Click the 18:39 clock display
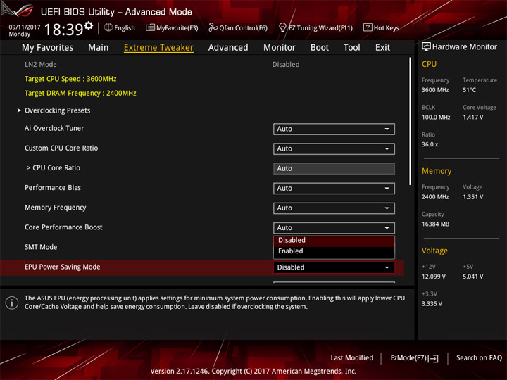The height and width of the screenshot is (380, 507). click(64, 30)
